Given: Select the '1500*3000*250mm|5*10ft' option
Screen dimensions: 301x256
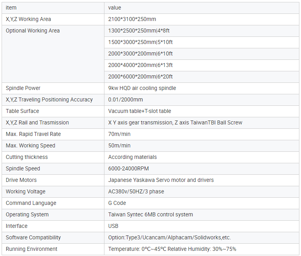Looking at the screenshot, I should (140, 42).
